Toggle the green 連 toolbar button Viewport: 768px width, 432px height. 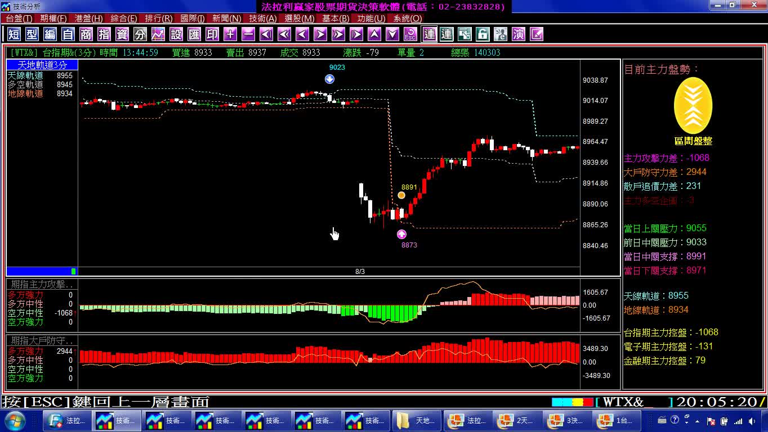[446, 34]
